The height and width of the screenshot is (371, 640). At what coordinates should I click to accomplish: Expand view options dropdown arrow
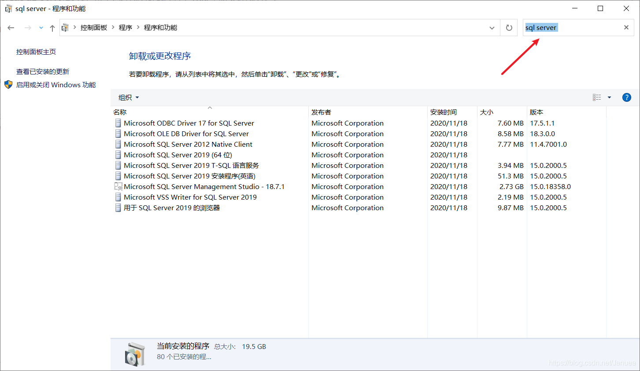(610, 97)
